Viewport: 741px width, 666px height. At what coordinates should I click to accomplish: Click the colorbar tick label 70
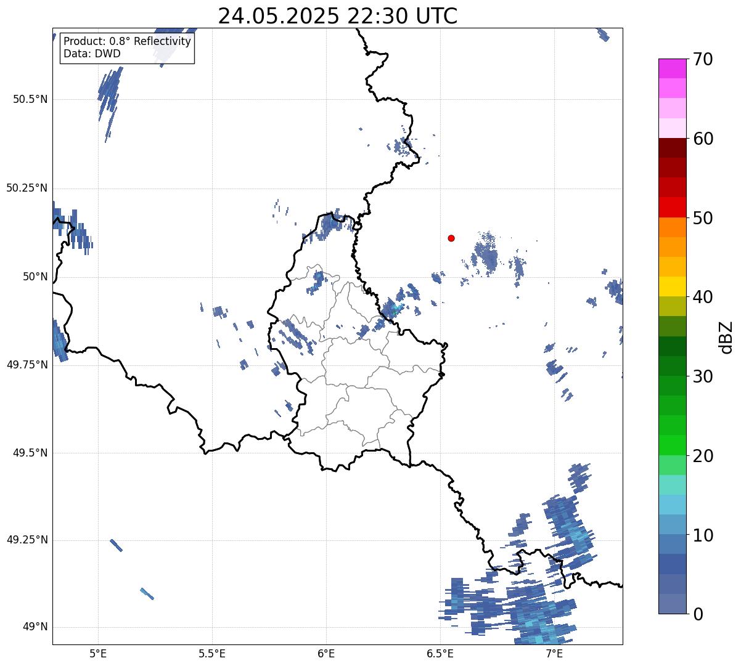pyautogui.click(x=703, y=59)
